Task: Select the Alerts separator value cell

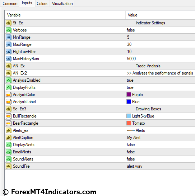Action: 160,130
